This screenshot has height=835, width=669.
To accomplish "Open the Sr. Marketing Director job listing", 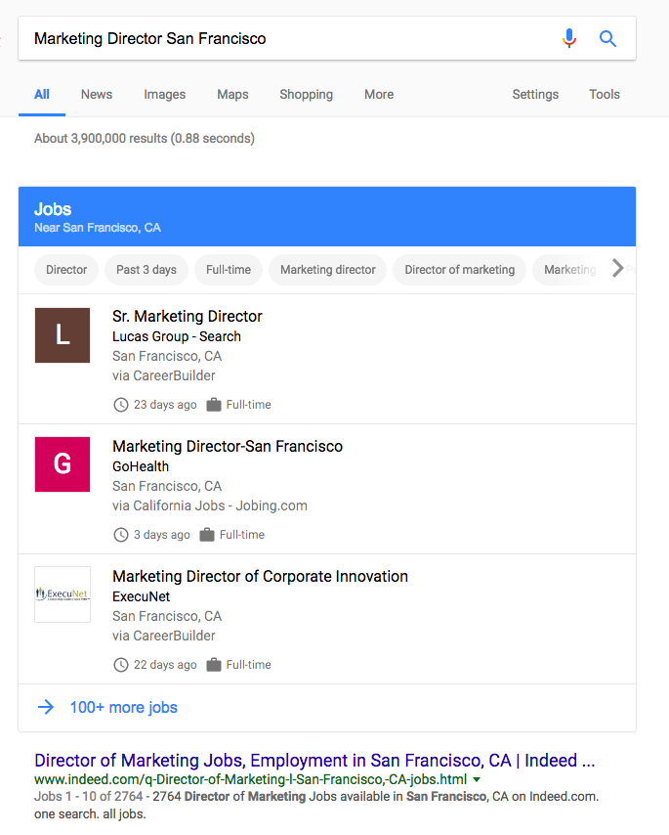I will point(188,316).
